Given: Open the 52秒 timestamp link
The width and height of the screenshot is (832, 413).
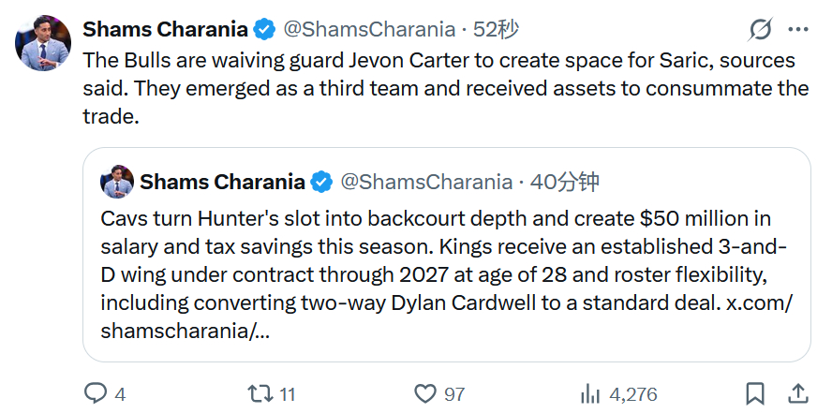Looking at the screenshot, I should (496, 29).
